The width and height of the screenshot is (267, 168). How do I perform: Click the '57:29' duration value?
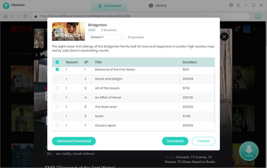tap(187, 116)
